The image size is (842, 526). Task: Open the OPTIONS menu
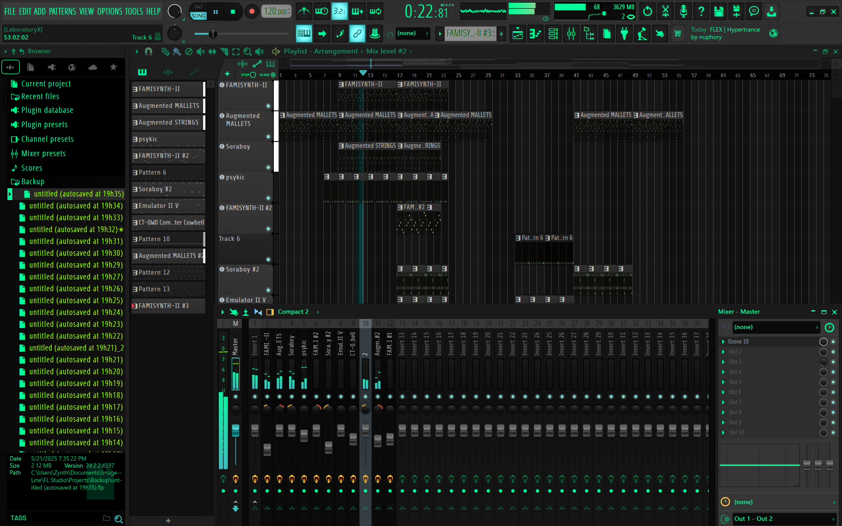point(110,11)
